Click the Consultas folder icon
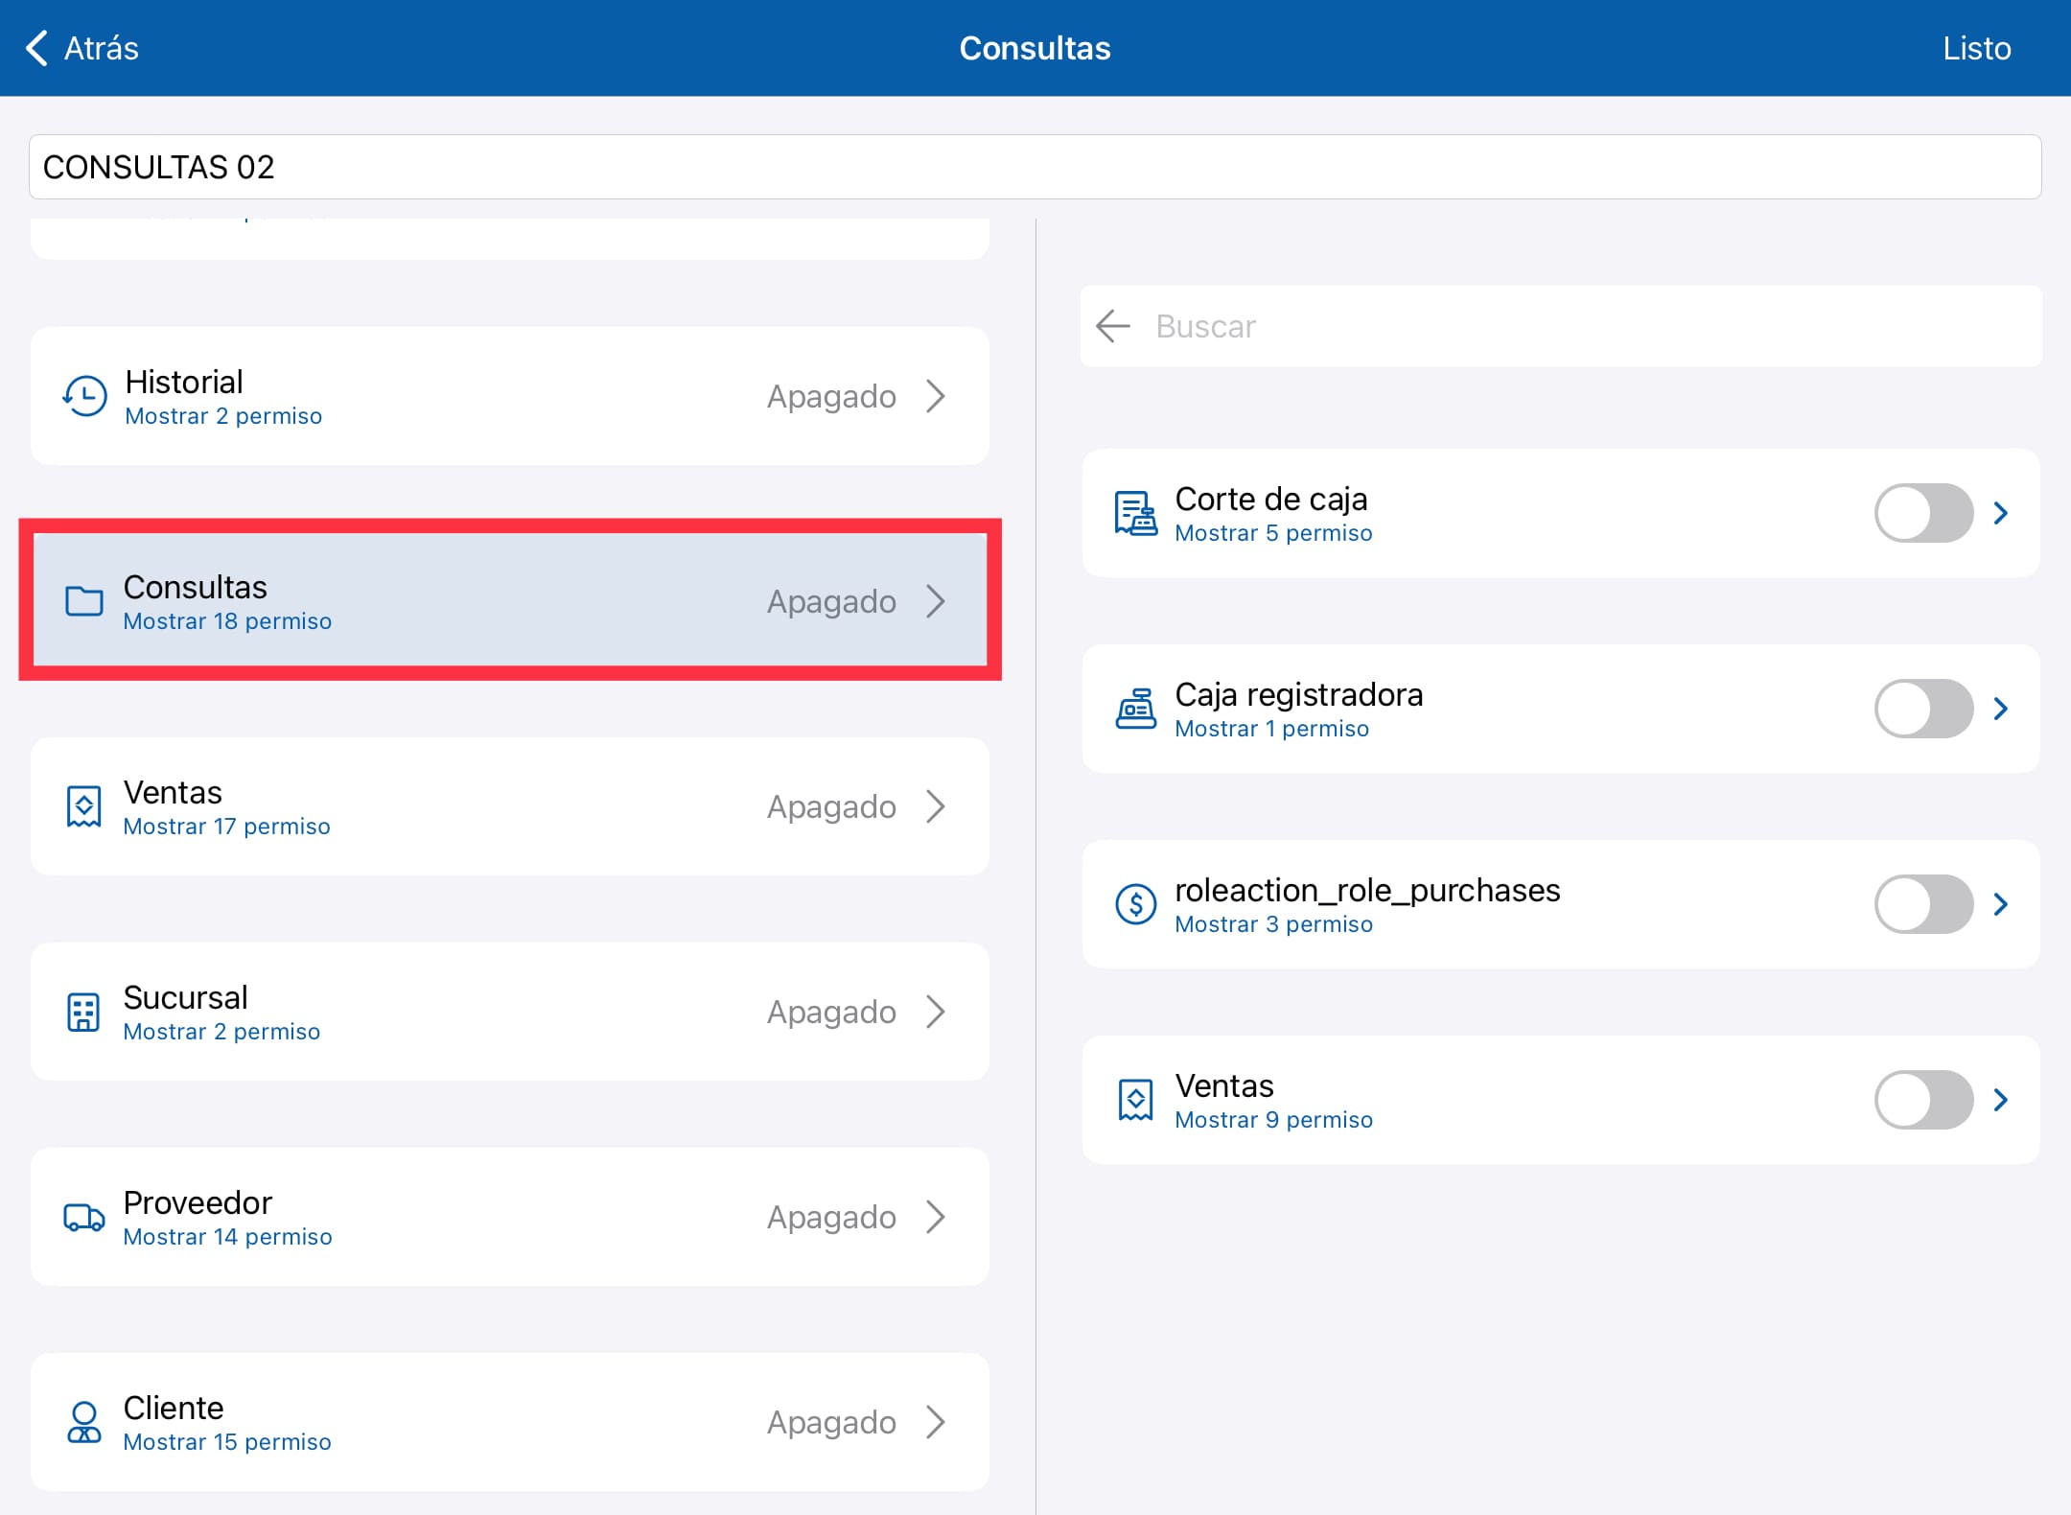The height and width of the screenshot is (1515, 2071). coord(84,601)
